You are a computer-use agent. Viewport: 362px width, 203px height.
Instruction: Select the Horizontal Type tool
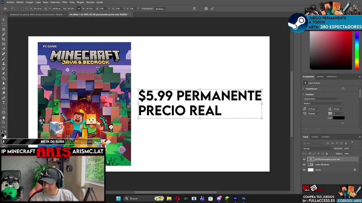(x=4, y=103)
